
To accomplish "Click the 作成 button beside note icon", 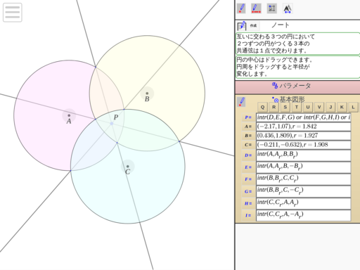I will pyautogui.click(x=253, y=25).
